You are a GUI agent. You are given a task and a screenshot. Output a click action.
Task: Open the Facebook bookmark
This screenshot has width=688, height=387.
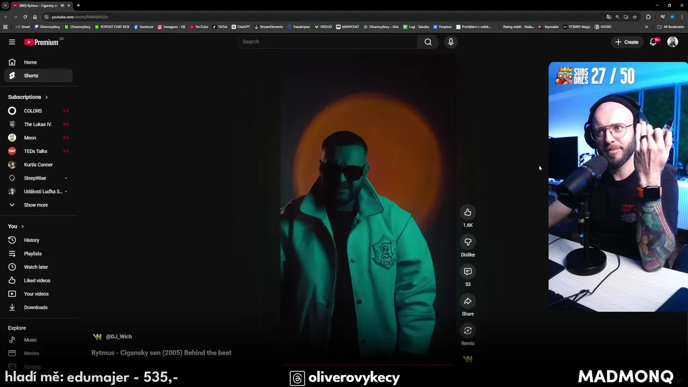coord(144,27)
